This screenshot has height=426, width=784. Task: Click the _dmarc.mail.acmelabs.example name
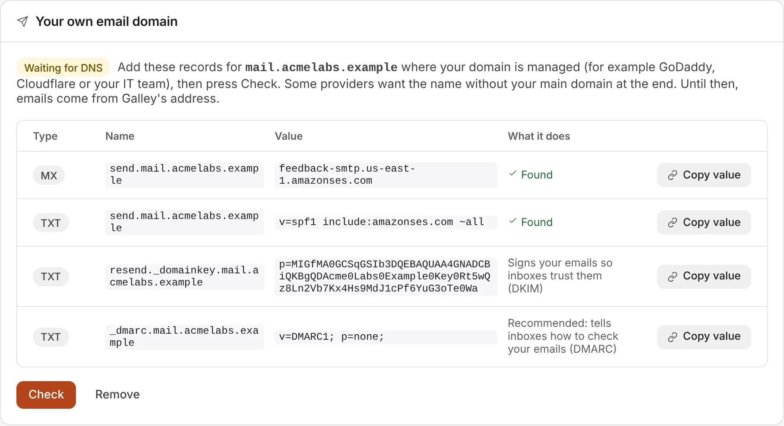pos(184,337)
